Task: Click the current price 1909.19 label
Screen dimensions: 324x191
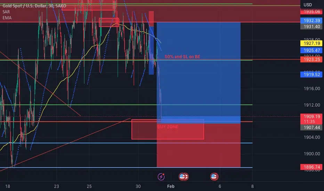Action: (311, 119)
